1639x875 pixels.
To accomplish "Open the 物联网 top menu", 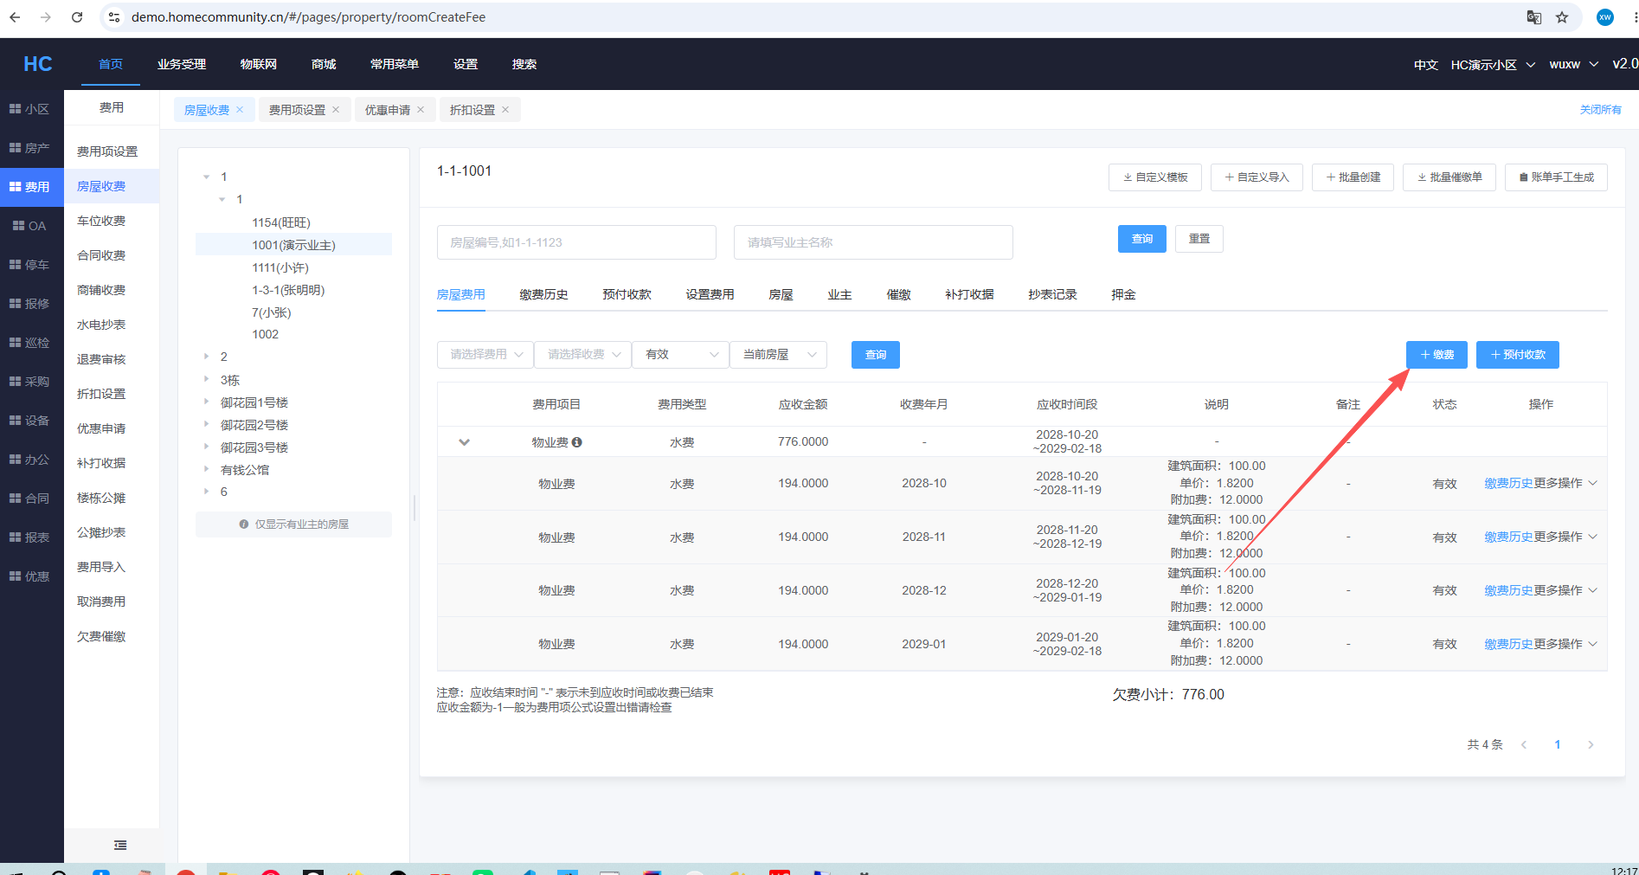I will [x=259, y=64].
